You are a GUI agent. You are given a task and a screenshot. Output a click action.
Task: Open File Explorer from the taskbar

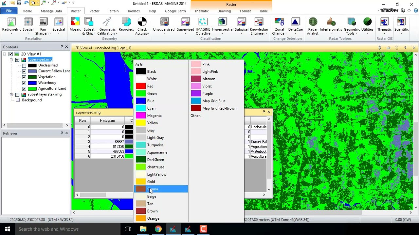point(143,229)
